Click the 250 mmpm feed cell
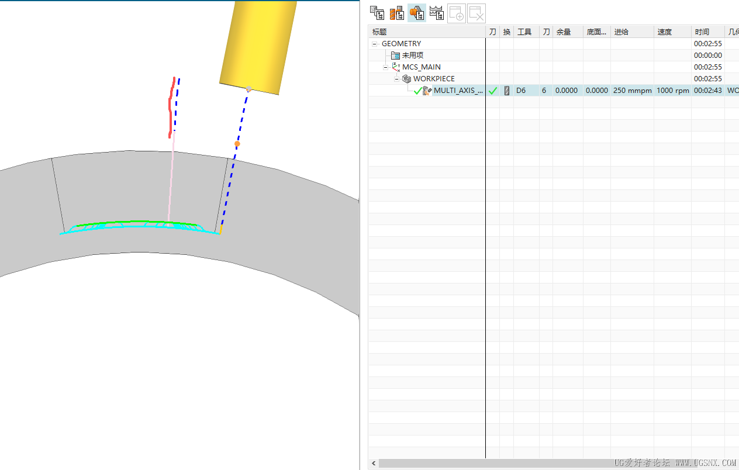 click(x=632, y=91)
